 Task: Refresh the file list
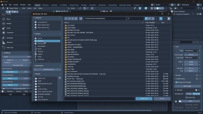pos(76,19)
